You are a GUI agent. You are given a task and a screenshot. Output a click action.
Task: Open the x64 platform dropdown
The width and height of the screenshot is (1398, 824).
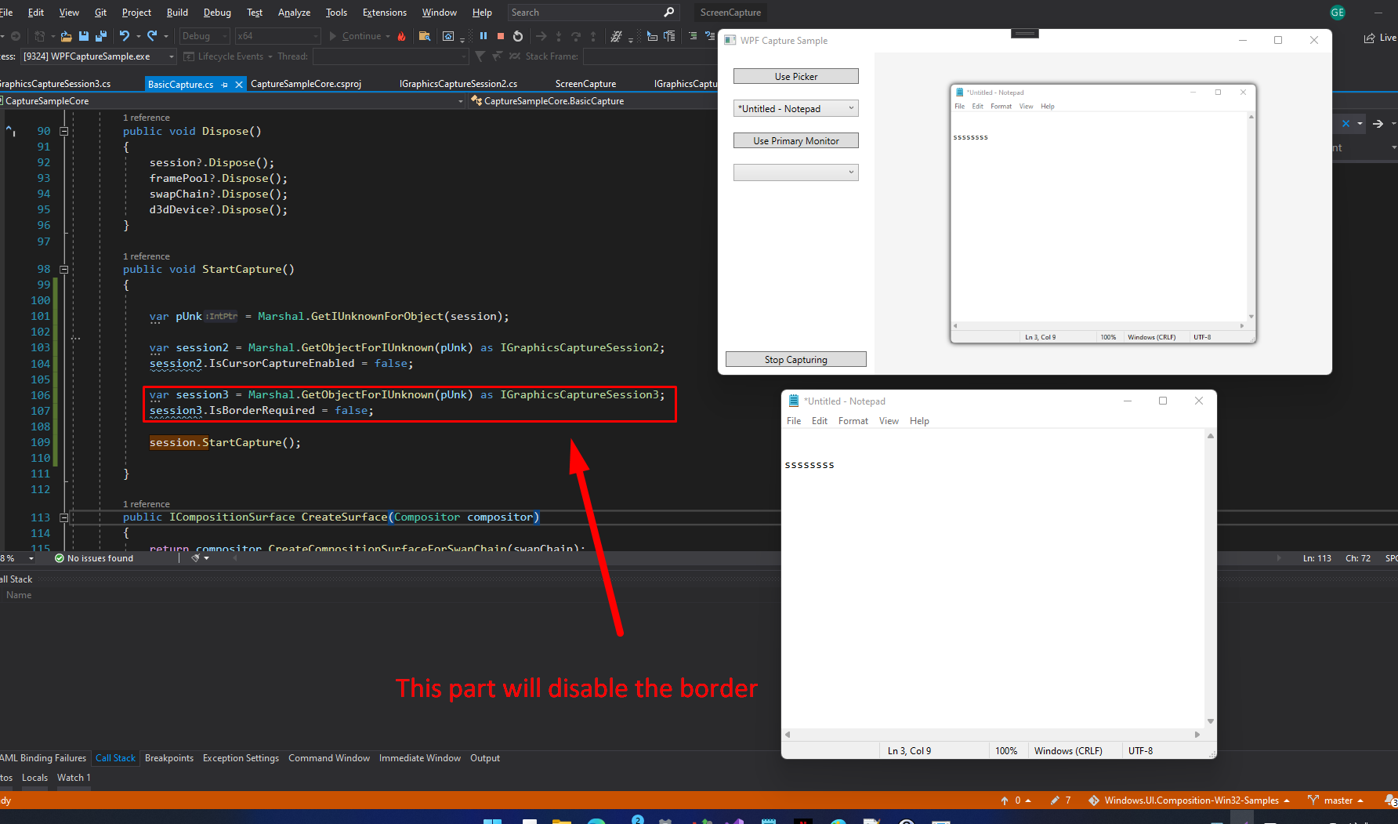[x=278, y=36]
